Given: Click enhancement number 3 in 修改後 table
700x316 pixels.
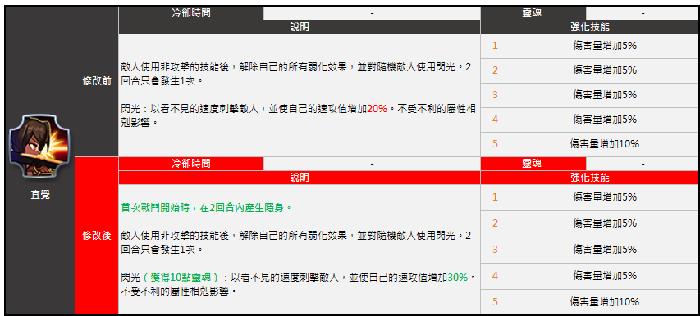Looking at the screenshot, I should pyautogui.click(x=495, y=250).
